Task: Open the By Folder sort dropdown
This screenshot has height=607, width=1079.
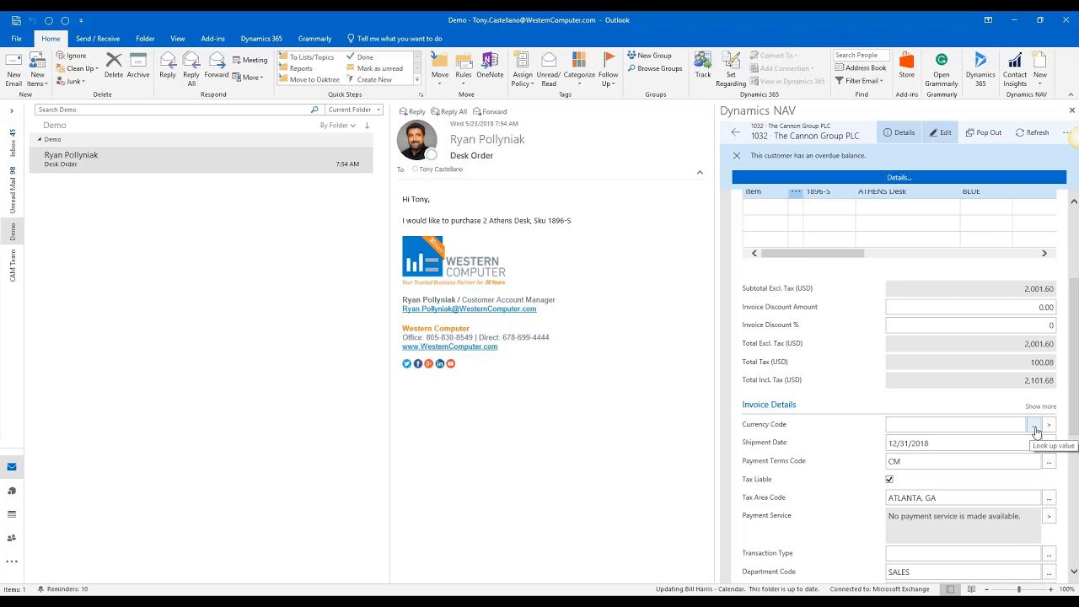Action: [x=337, y=125]
